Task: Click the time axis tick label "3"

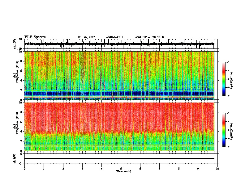Action: 82,169
